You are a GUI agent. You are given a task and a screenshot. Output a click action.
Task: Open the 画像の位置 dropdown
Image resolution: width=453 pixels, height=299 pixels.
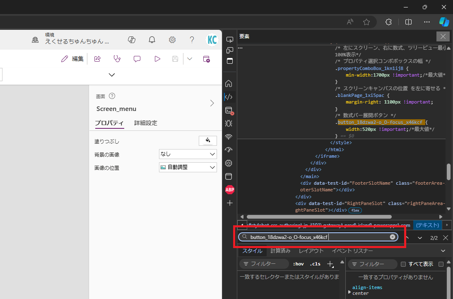188,167
